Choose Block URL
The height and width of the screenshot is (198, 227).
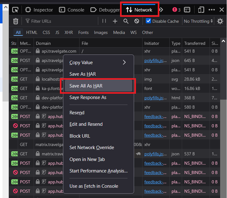99,136
